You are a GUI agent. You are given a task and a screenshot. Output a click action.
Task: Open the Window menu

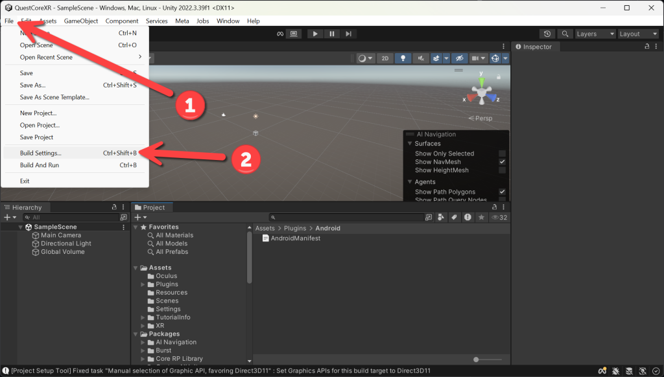(228, 21)
